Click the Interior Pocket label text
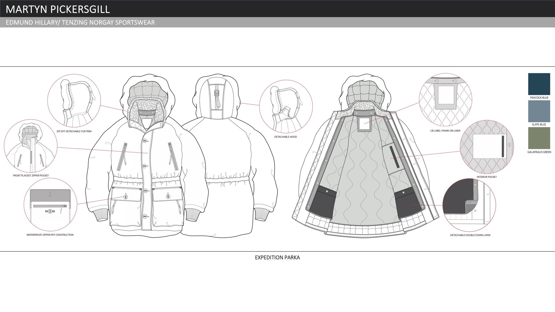The height and width of the screenshot is (312, 555). 486,177
